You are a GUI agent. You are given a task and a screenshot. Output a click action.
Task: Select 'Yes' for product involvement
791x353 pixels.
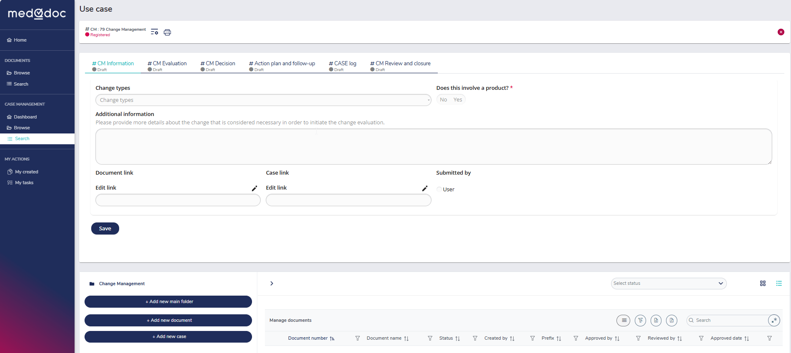(458, 100)
